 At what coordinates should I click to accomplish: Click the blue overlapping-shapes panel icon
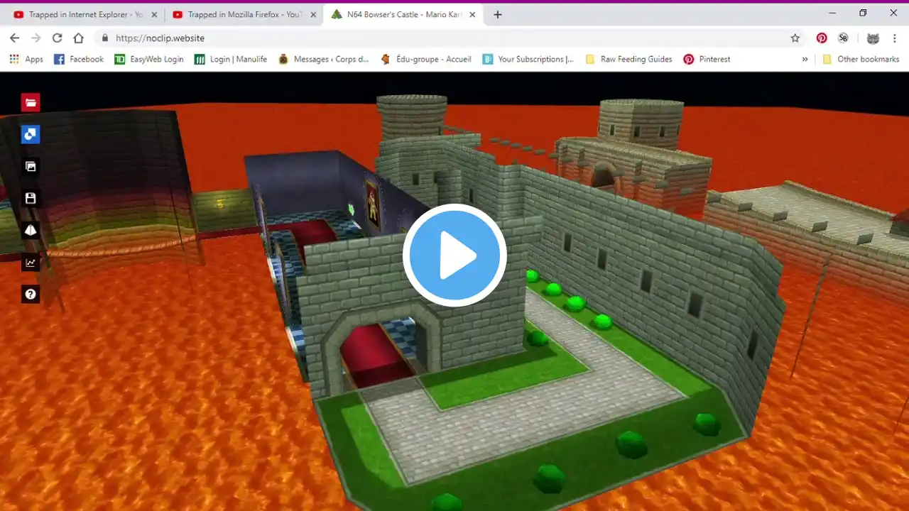point(31,134)
